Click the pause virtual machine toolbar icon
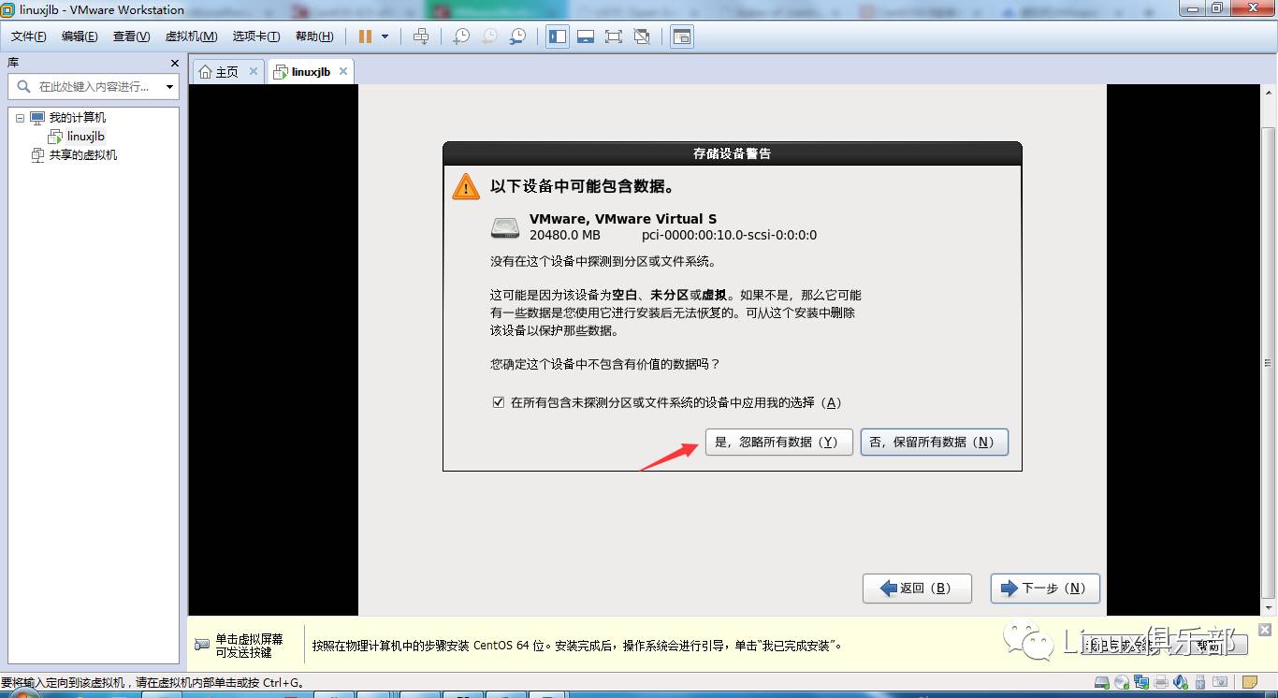The width and height of the screenshot is (1278, 698). point(365,36)
